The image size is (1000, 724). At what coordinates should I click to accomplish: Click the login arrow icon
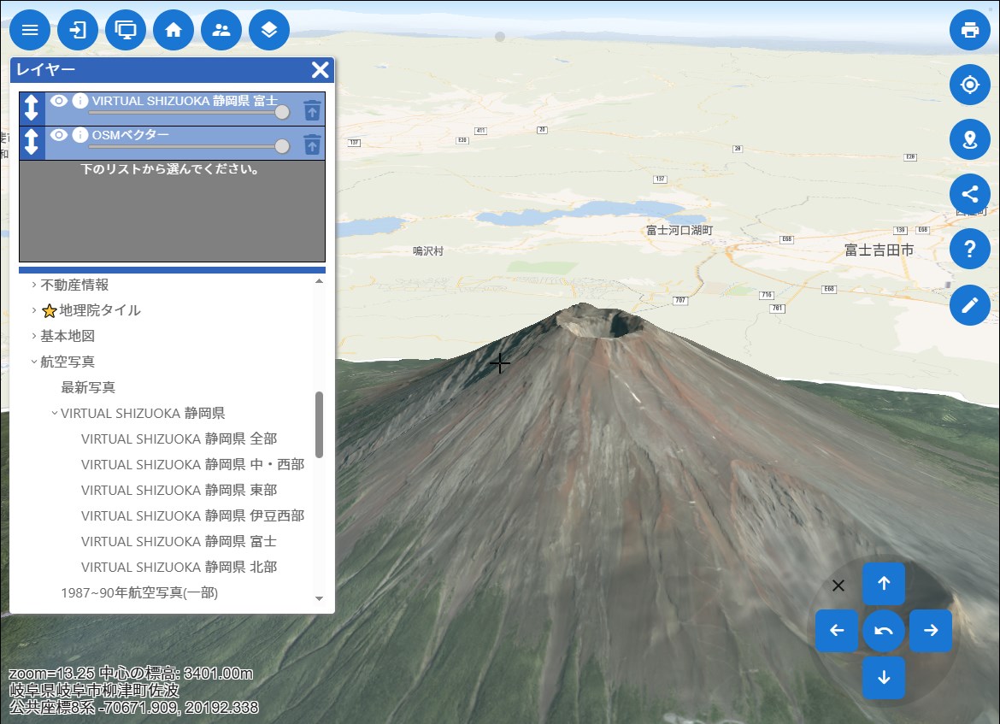pyautogui.click(x=78, y=30)
